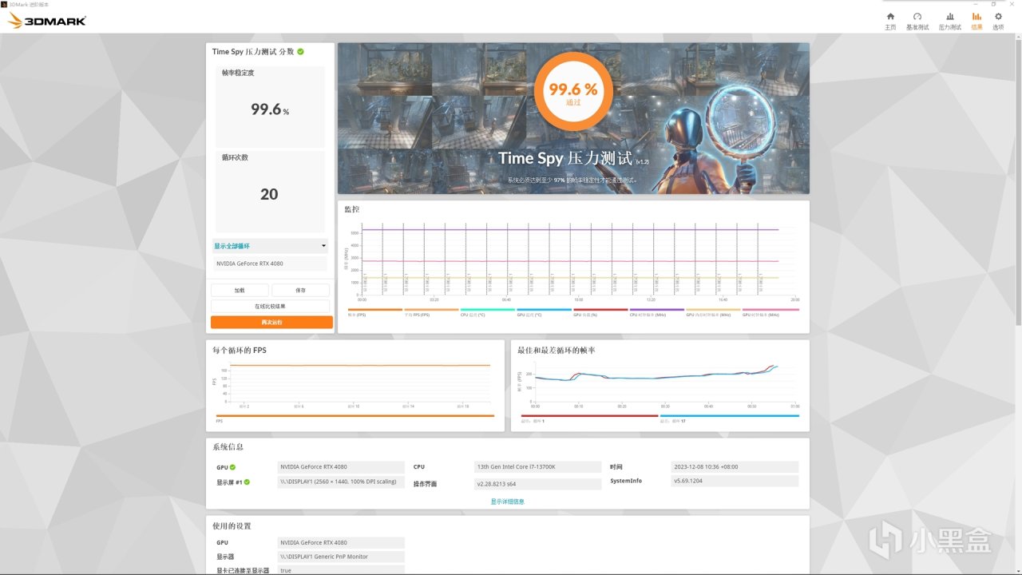The height and width of the screenshot is (575, 1022).
Task: Click the 3DMark logo in the header
Action: pos(47,22)
